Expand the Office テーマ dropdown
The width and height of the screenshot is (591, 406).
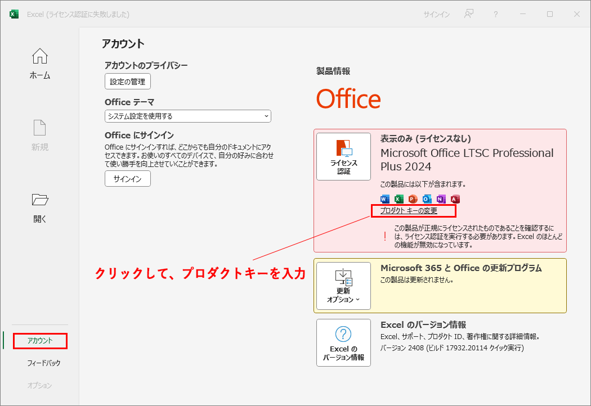(x=187, y=116)
